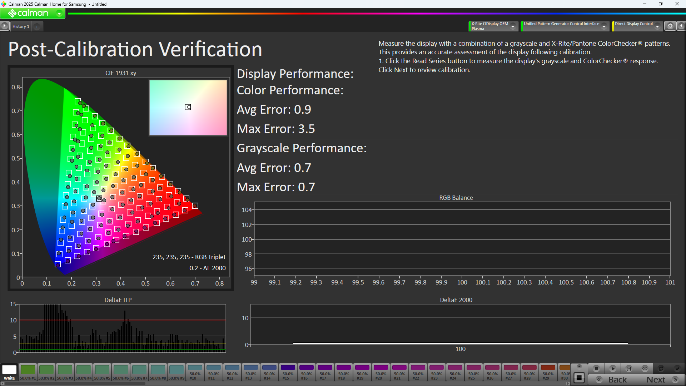686x386 pixels.
Task: Expand the X-Rite i1Display OEM meter dropdown
Action: tap(513, 26)
